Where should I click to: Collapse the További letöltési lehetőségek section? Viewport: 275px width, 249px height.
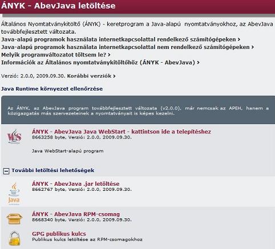pyautogui.click(x=6, y=171)
